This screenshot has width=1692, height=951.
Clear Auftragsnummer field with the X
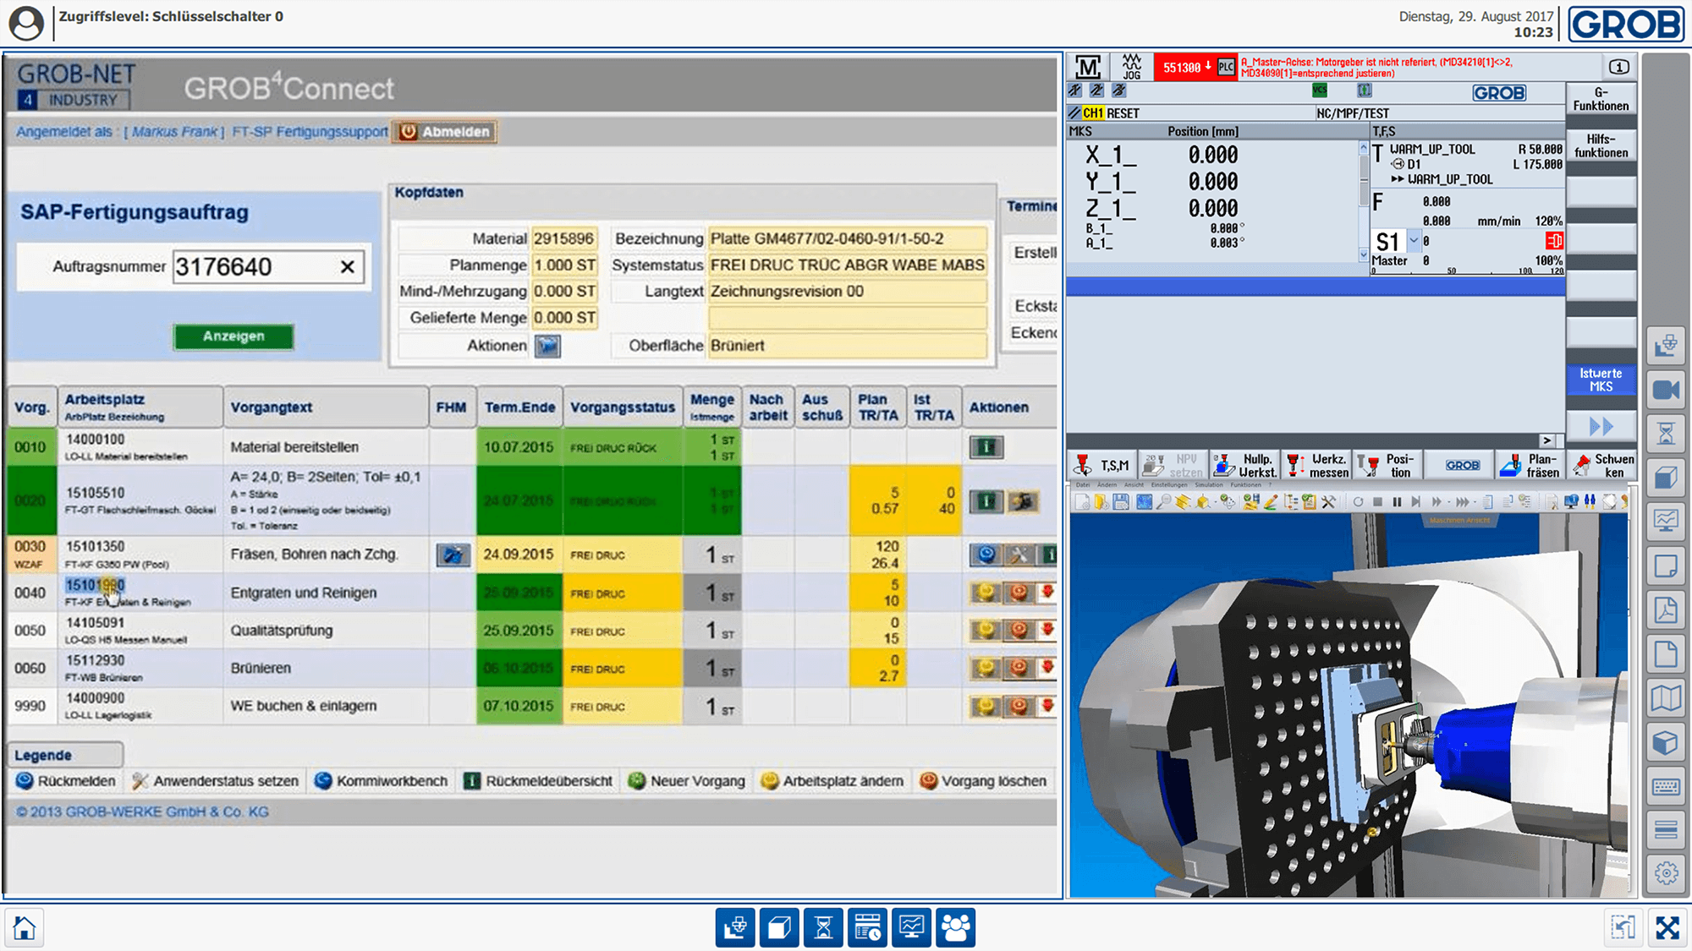coord(347,267)
